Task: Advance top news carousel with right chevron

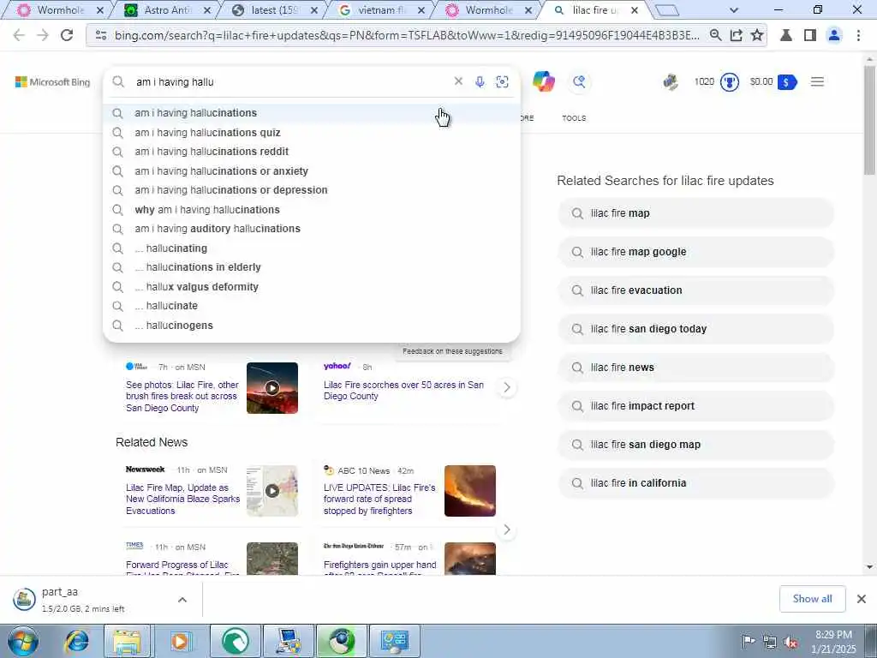Action: pyautogui.click(x=507, y=387)
